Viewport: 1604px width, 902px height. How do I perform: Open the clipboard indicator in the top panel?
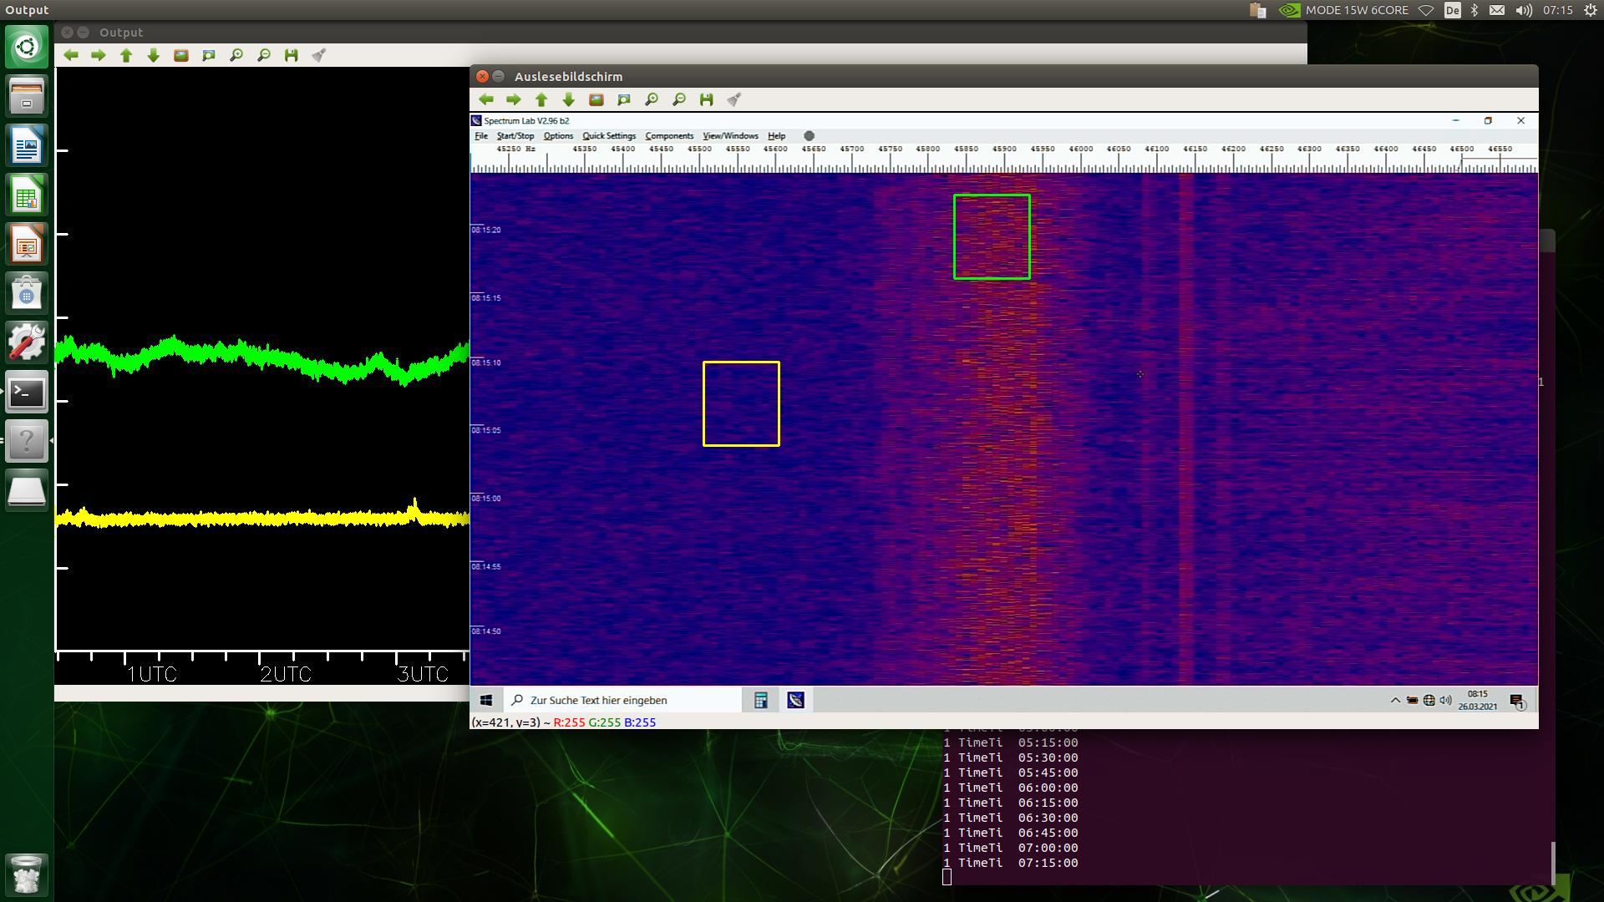point(1258,10)
